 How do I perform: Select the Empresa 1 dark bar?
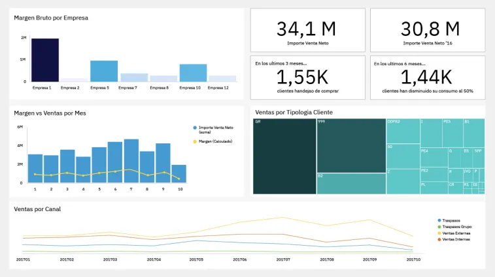[45, 60]
